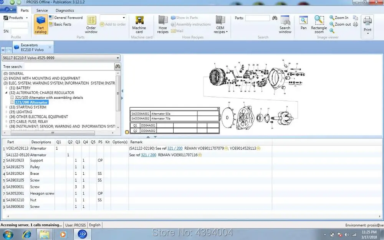Click the parts table horizontal scrollbar
Image resolution: width=384 pixels, height=240 pixels.
pos(194,216)
